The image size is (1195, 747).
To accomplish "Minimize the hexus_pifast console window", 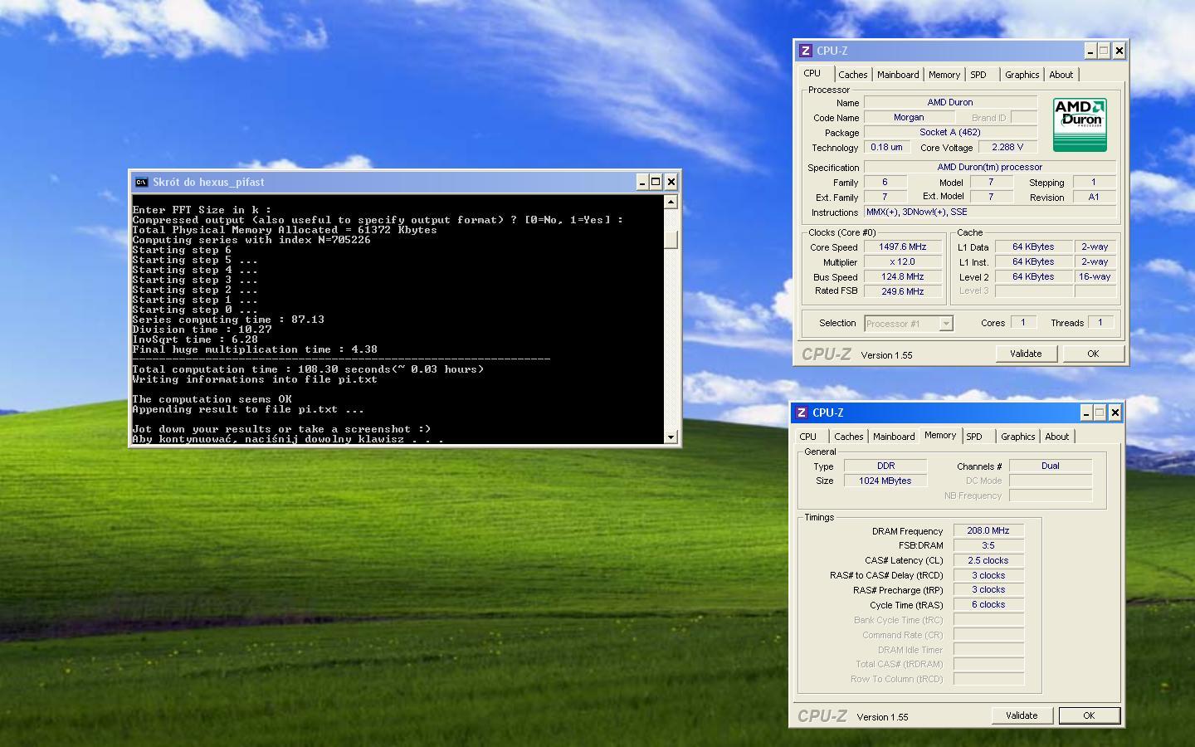I will click(642, 182).
